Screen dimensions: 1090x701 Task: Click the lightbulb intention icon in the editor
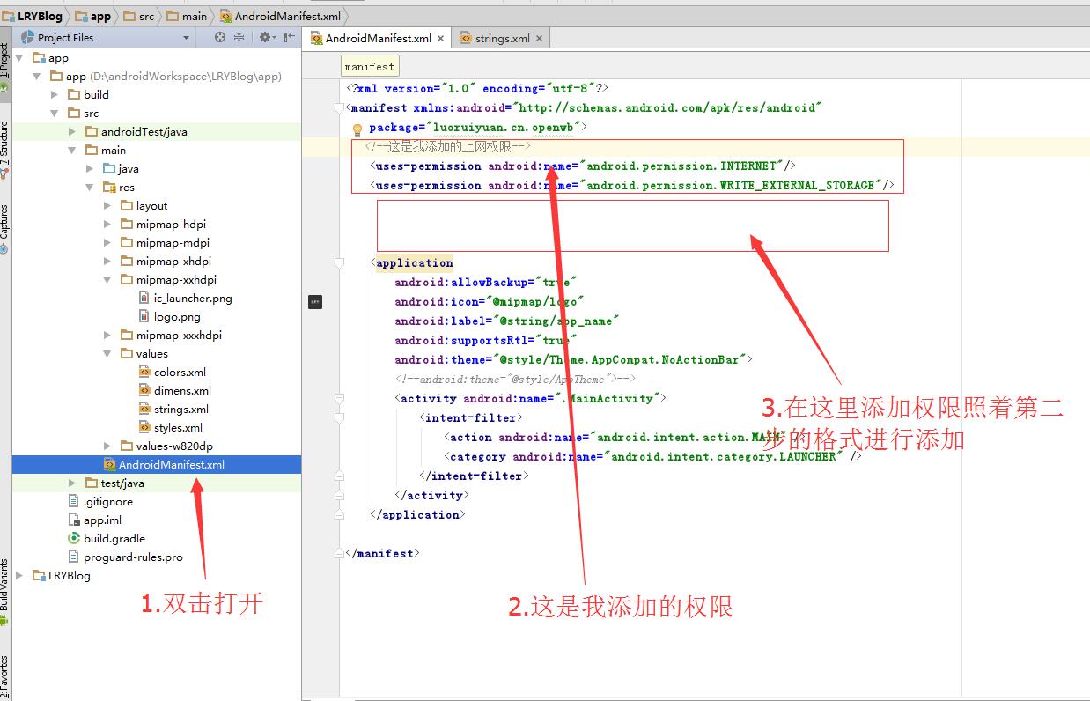click(357, 129)
